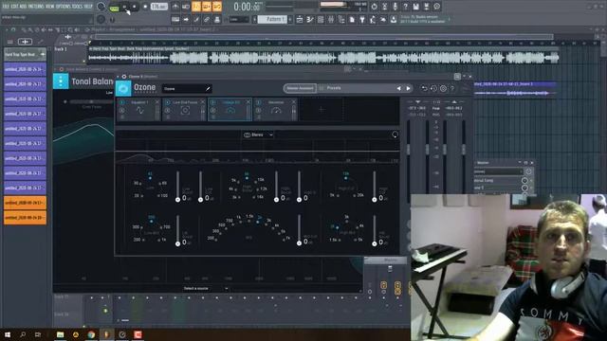Open Tonal Balance Control menu icon
Screen dimensions: 607x341
tap(61, 81)
